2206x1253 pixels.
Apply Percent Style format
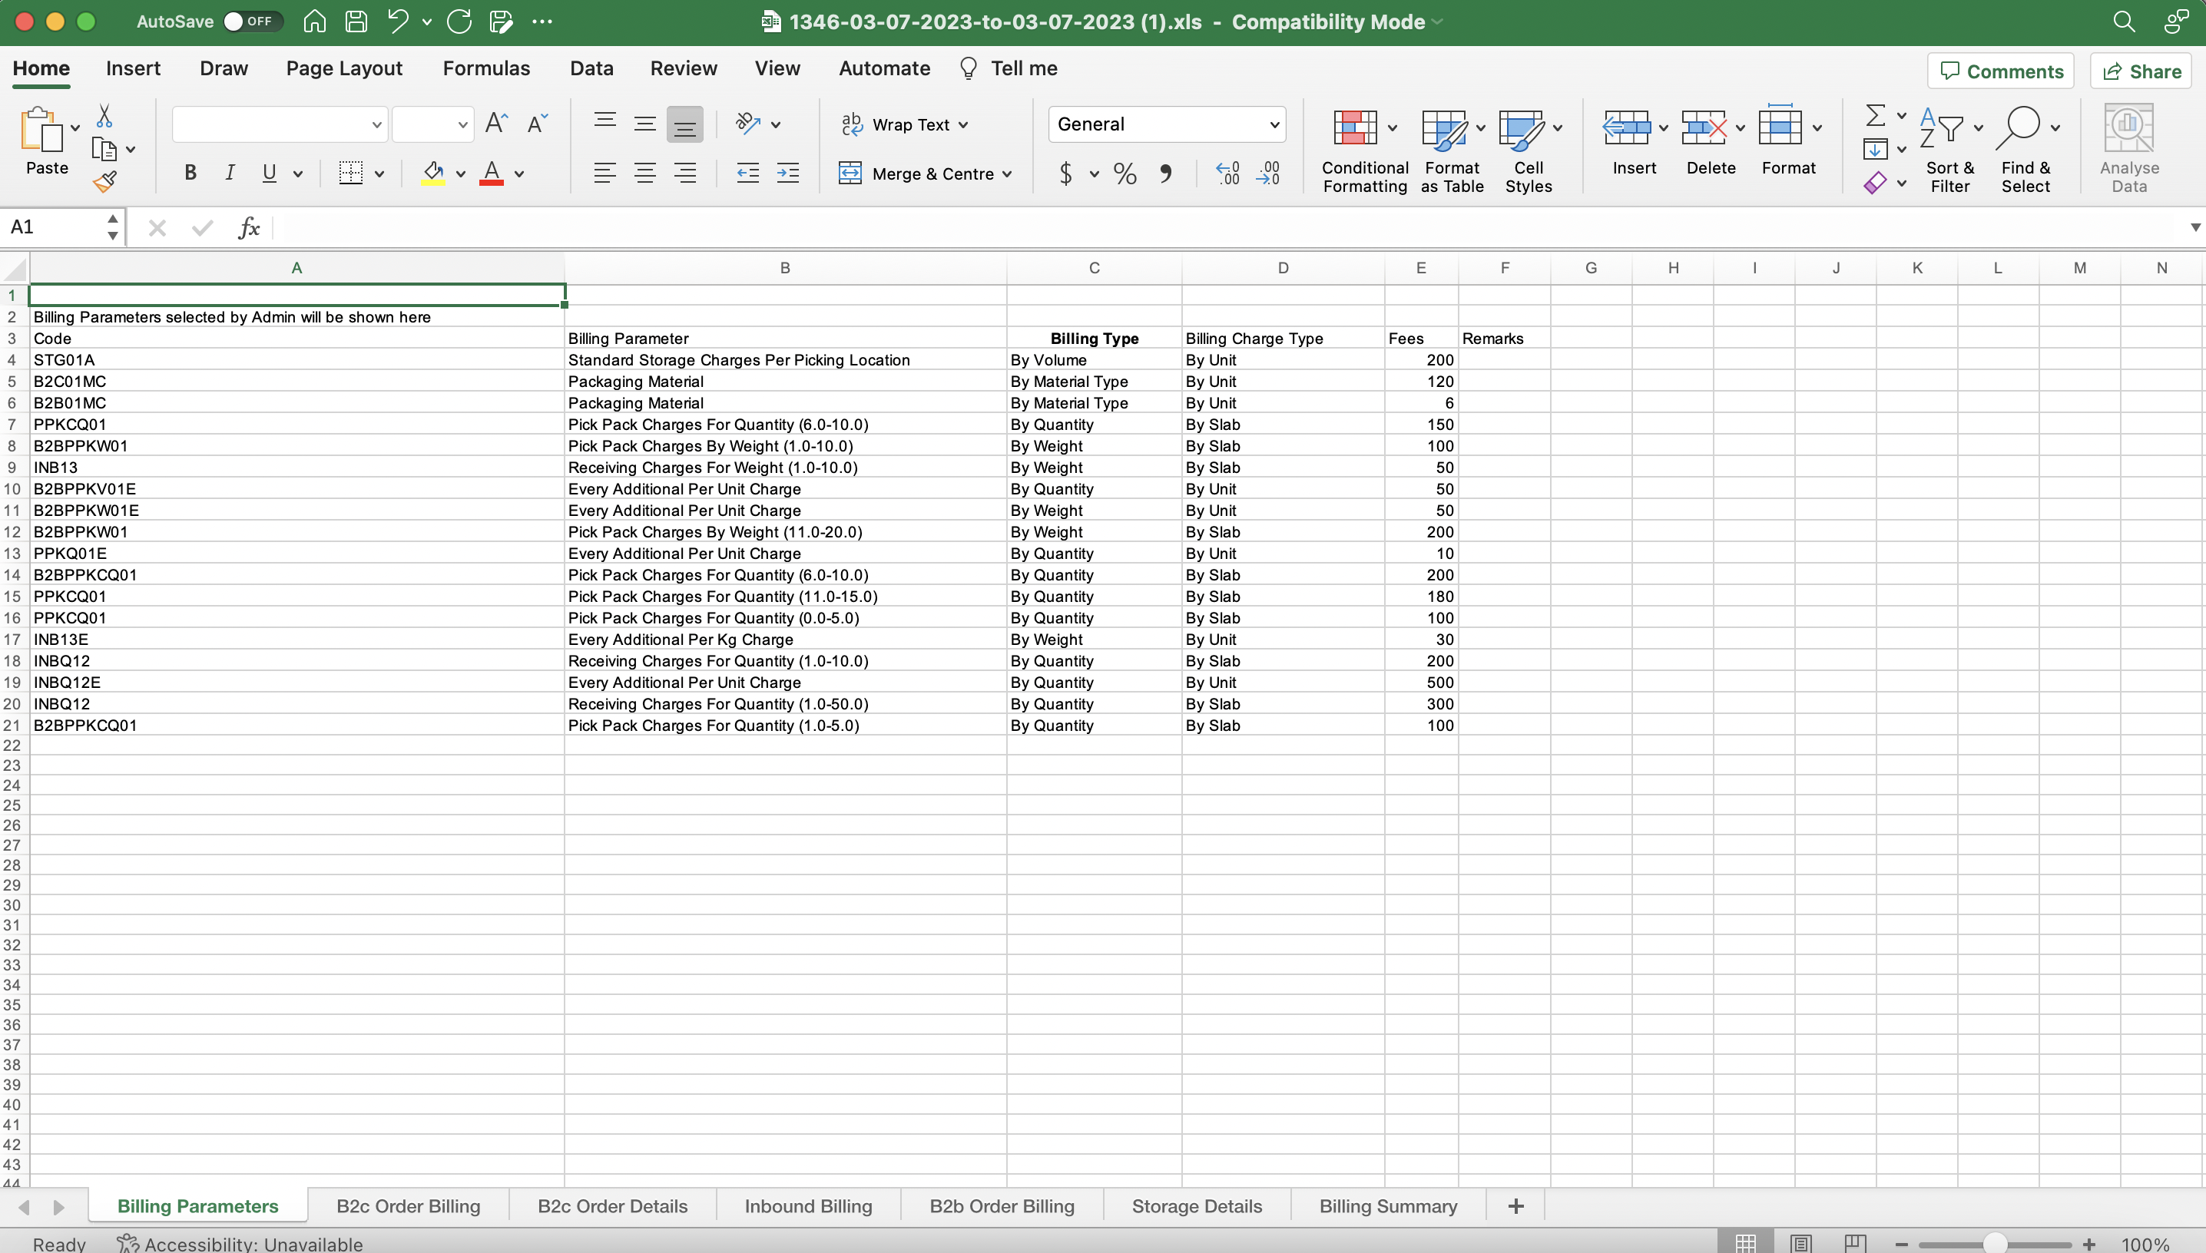(1125, 174)
